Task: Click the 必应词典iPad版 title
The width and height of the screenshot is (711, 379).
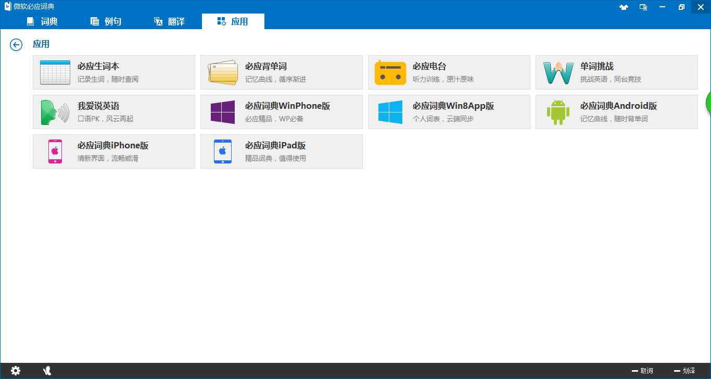Action: (x=275, y=146)
